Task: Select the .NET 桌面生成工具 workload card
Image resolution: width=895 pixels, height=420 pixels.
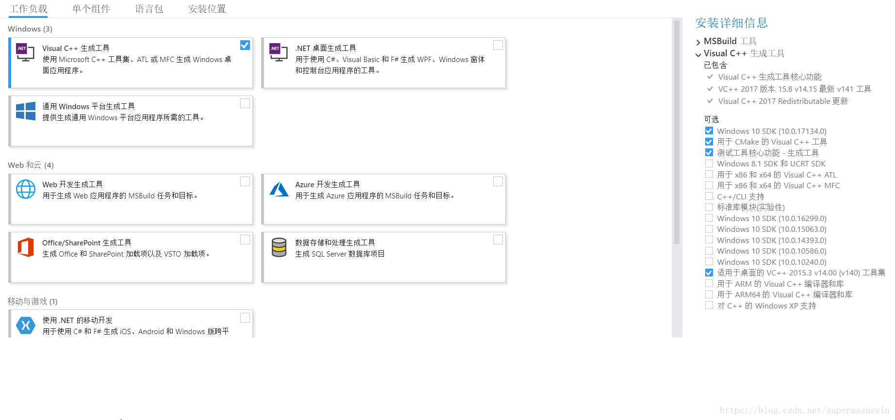Action: coord(383,63)
